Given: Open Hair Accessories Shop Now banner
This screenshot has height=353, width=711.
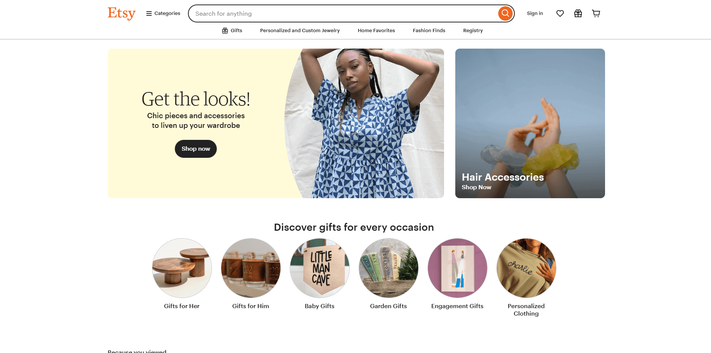Looking at the screenshot, I should point(530,123).
